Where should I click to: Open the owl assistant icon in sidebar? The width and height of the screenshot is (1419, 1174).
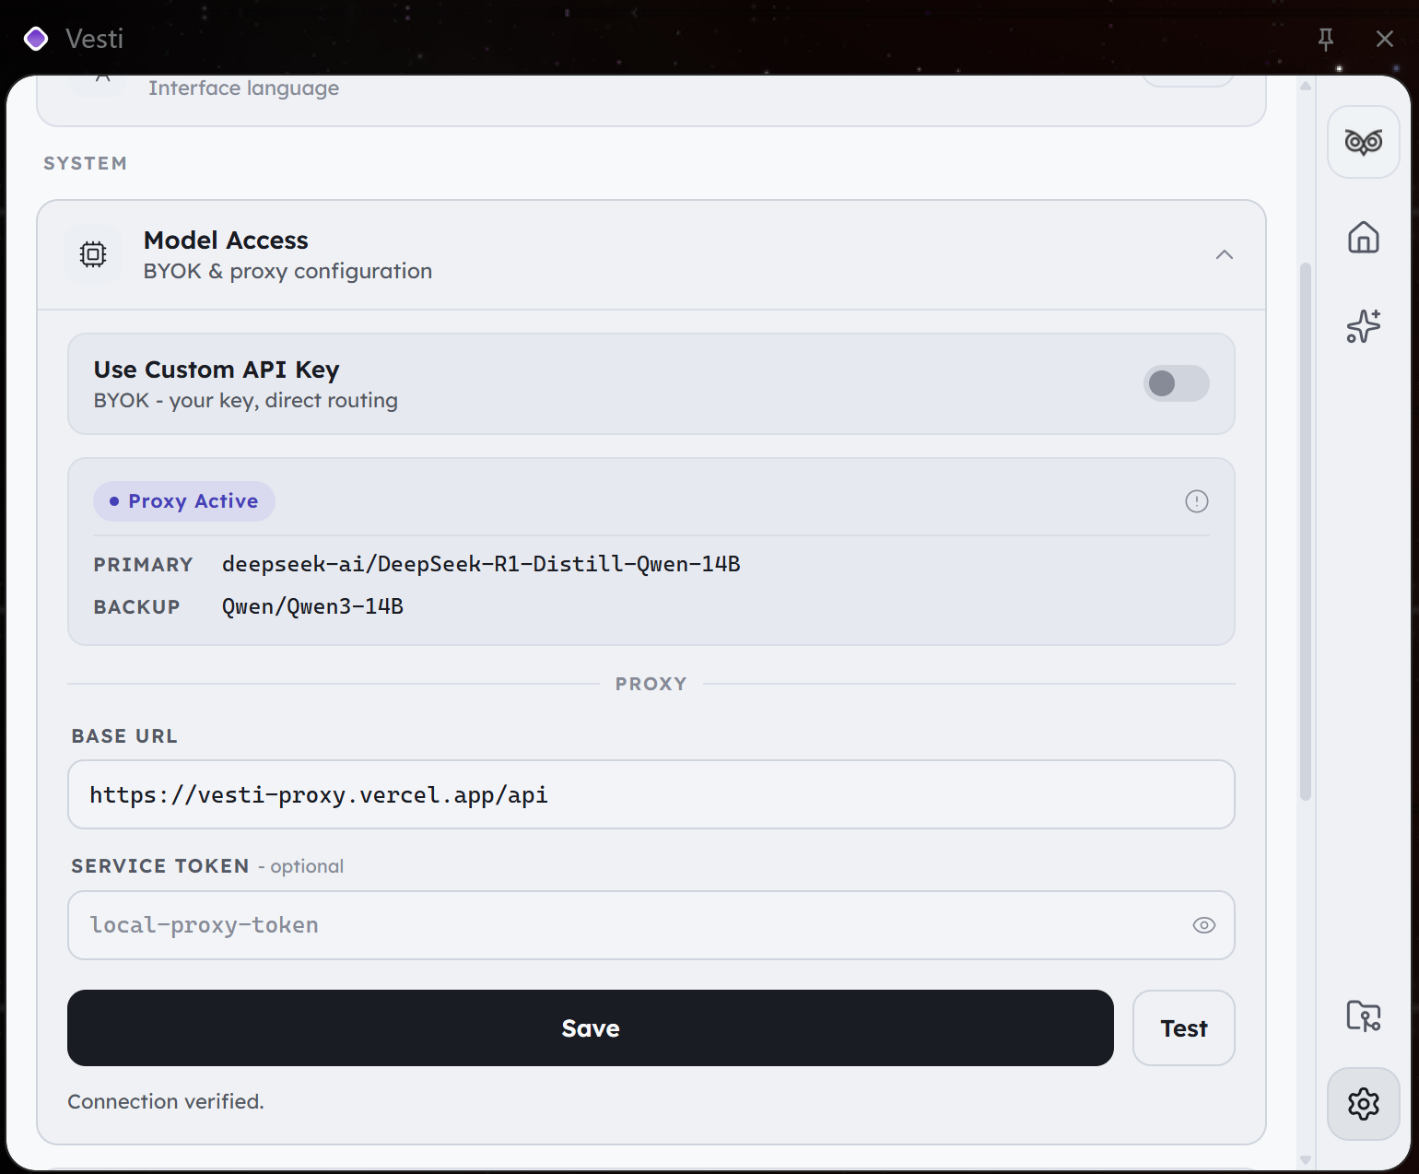pos(1364,142)
